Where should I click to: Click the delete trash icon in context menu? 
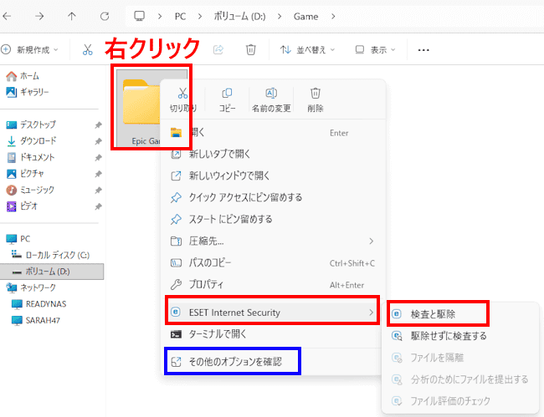coord(315,94)
